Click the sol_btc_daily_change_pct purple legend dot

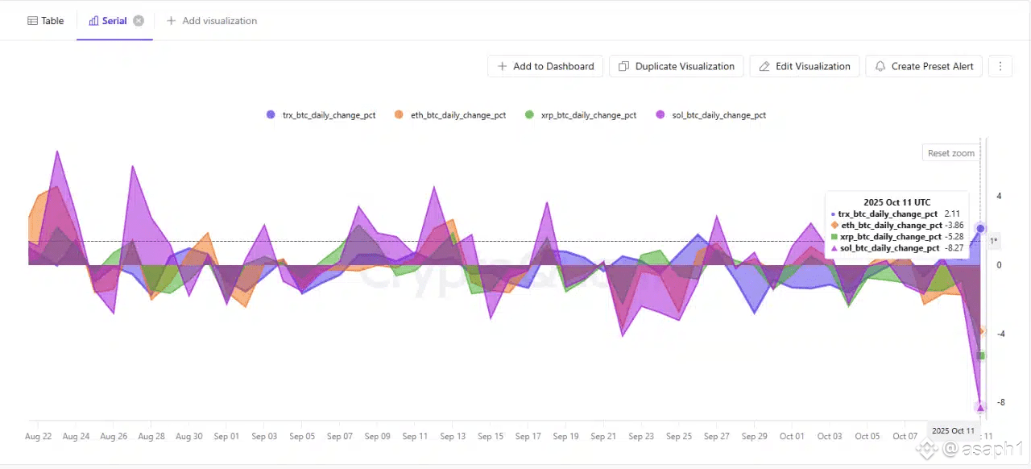(660, 115)
